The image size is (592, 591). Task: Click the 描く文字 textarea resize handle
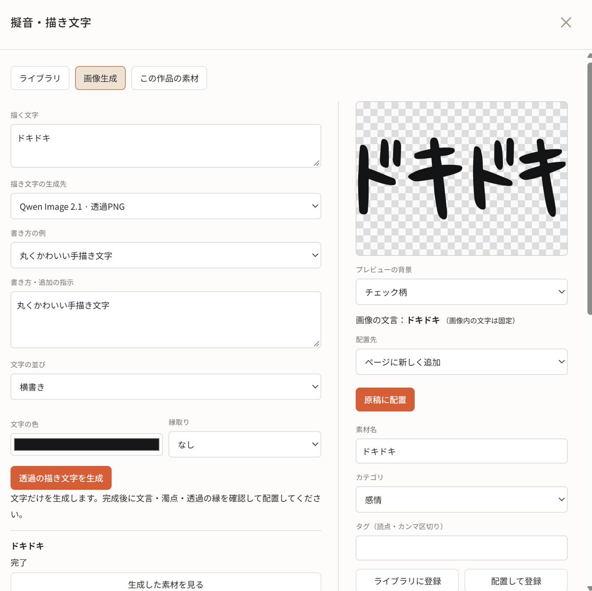coord(316,163)
